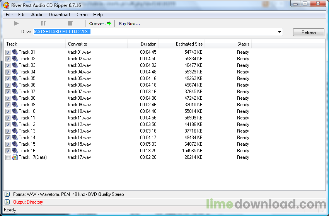
Task: Click the audio icon of Track 15
Action: tap(15, 144)
